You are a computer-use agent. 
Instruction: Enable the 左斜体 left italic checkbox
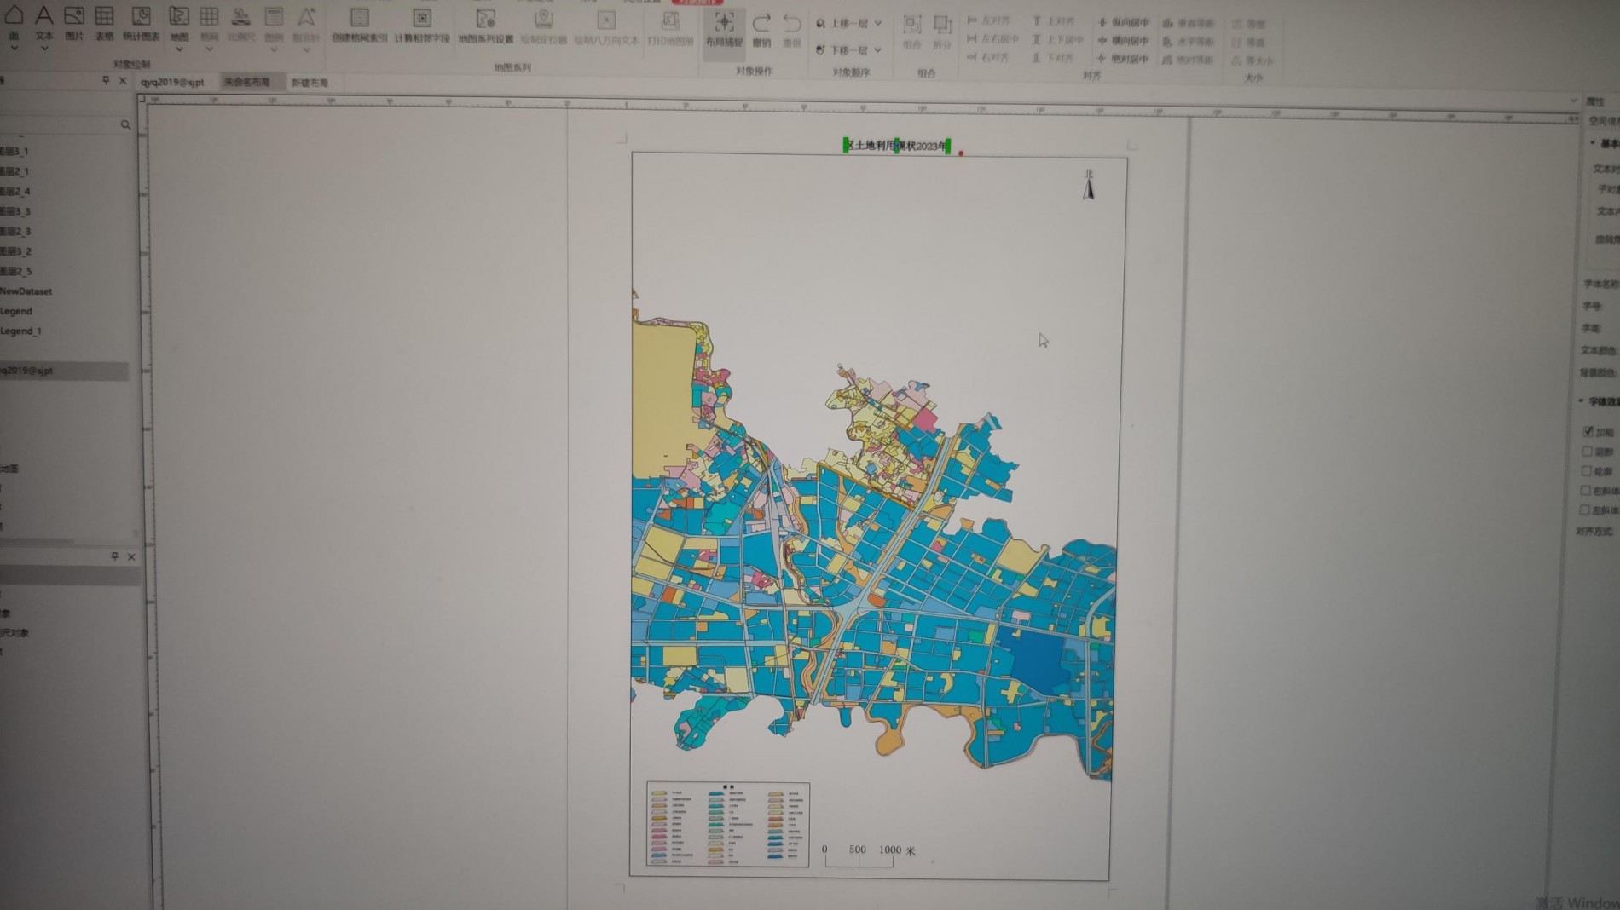click(1585, 510)
